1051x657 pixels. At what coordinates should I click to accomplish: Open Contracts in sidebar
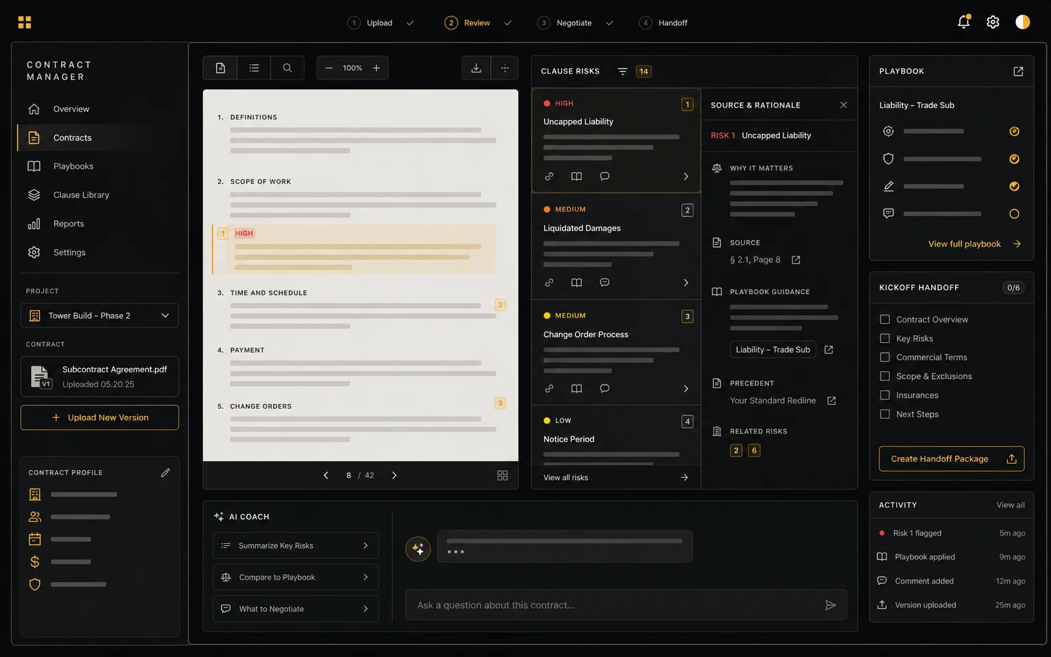pos(99,138)
